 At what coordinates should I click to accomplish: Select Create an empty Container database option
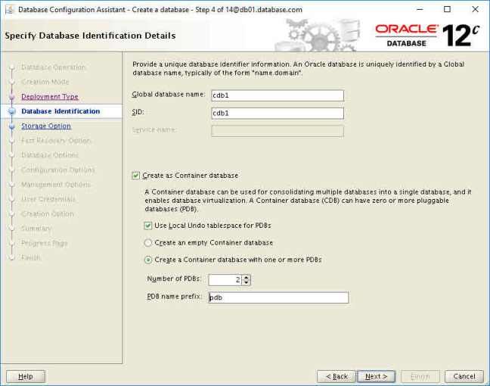148,242
